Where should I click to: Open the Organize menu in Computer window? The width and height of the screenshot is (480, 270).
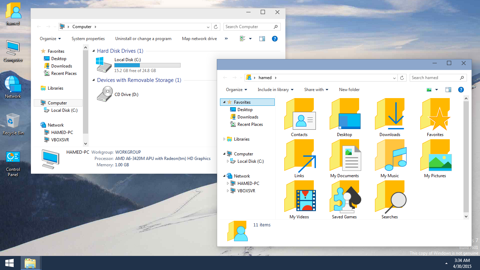tap(50, 39)
